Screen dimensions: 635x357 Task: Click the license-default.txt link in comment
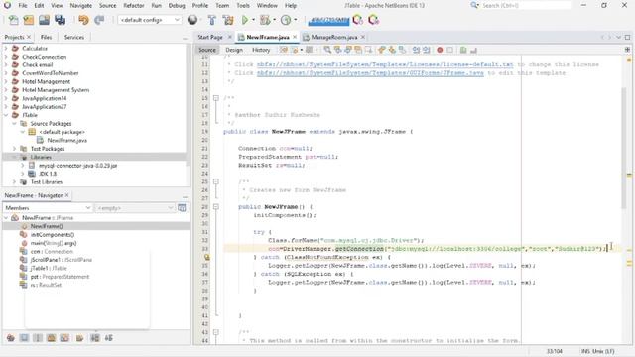[385, 64]
